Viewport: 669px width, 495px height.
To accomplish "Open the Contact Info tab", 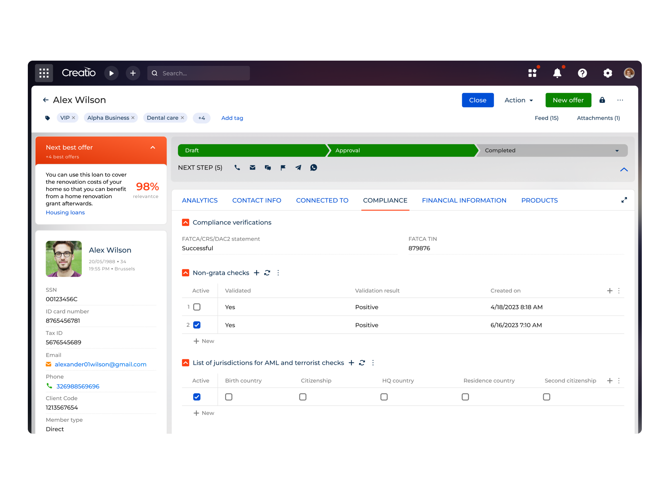I will coord(257,200).
